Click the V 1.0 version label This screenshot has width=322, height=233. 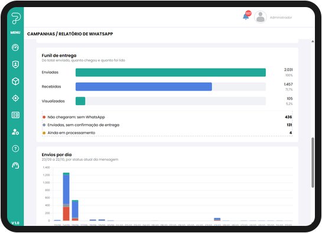[15, 223]
